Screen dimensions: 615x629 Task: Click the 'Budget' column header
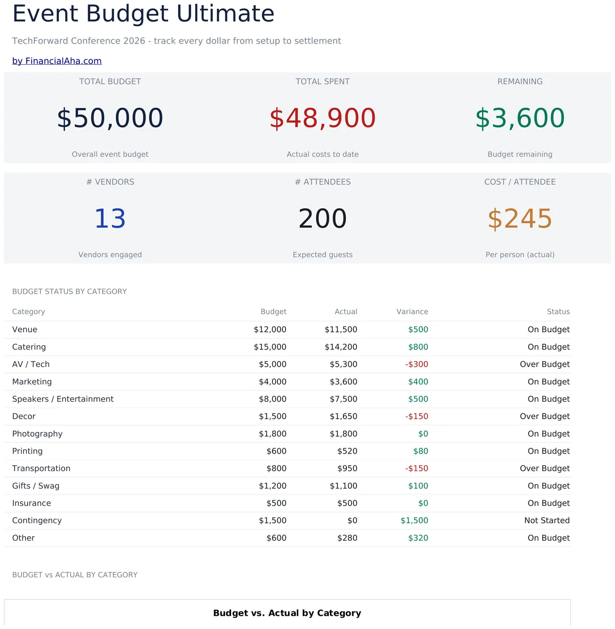tap(274, 312)
